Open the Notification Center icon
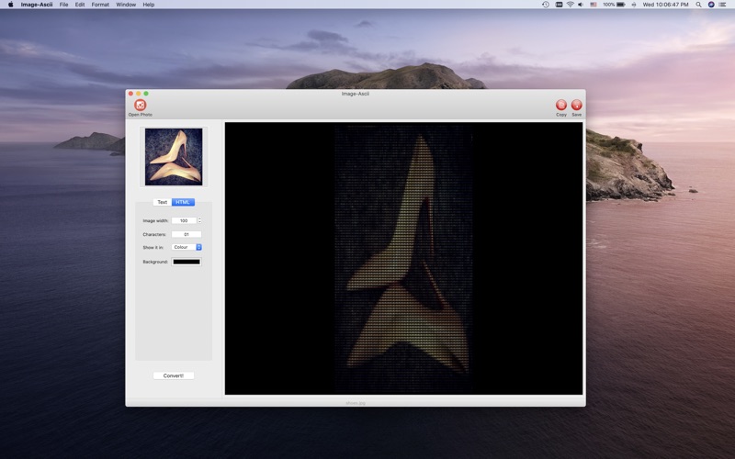The width and height of the screenshot is (735, 459). [724, 5]
